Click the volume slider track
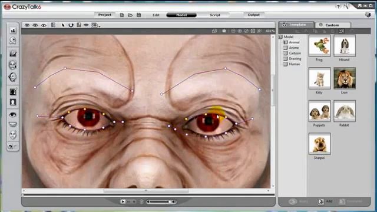Image resolution: width=377 pixels, height=212 pixels. [159, 201]
